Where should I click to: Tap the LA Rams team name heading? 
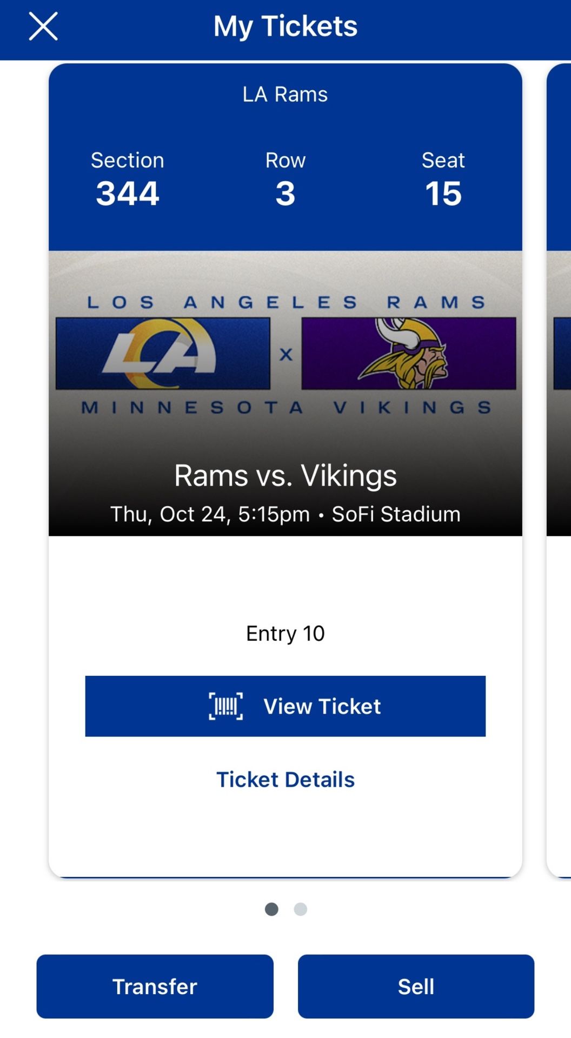[x=285, y=94]
